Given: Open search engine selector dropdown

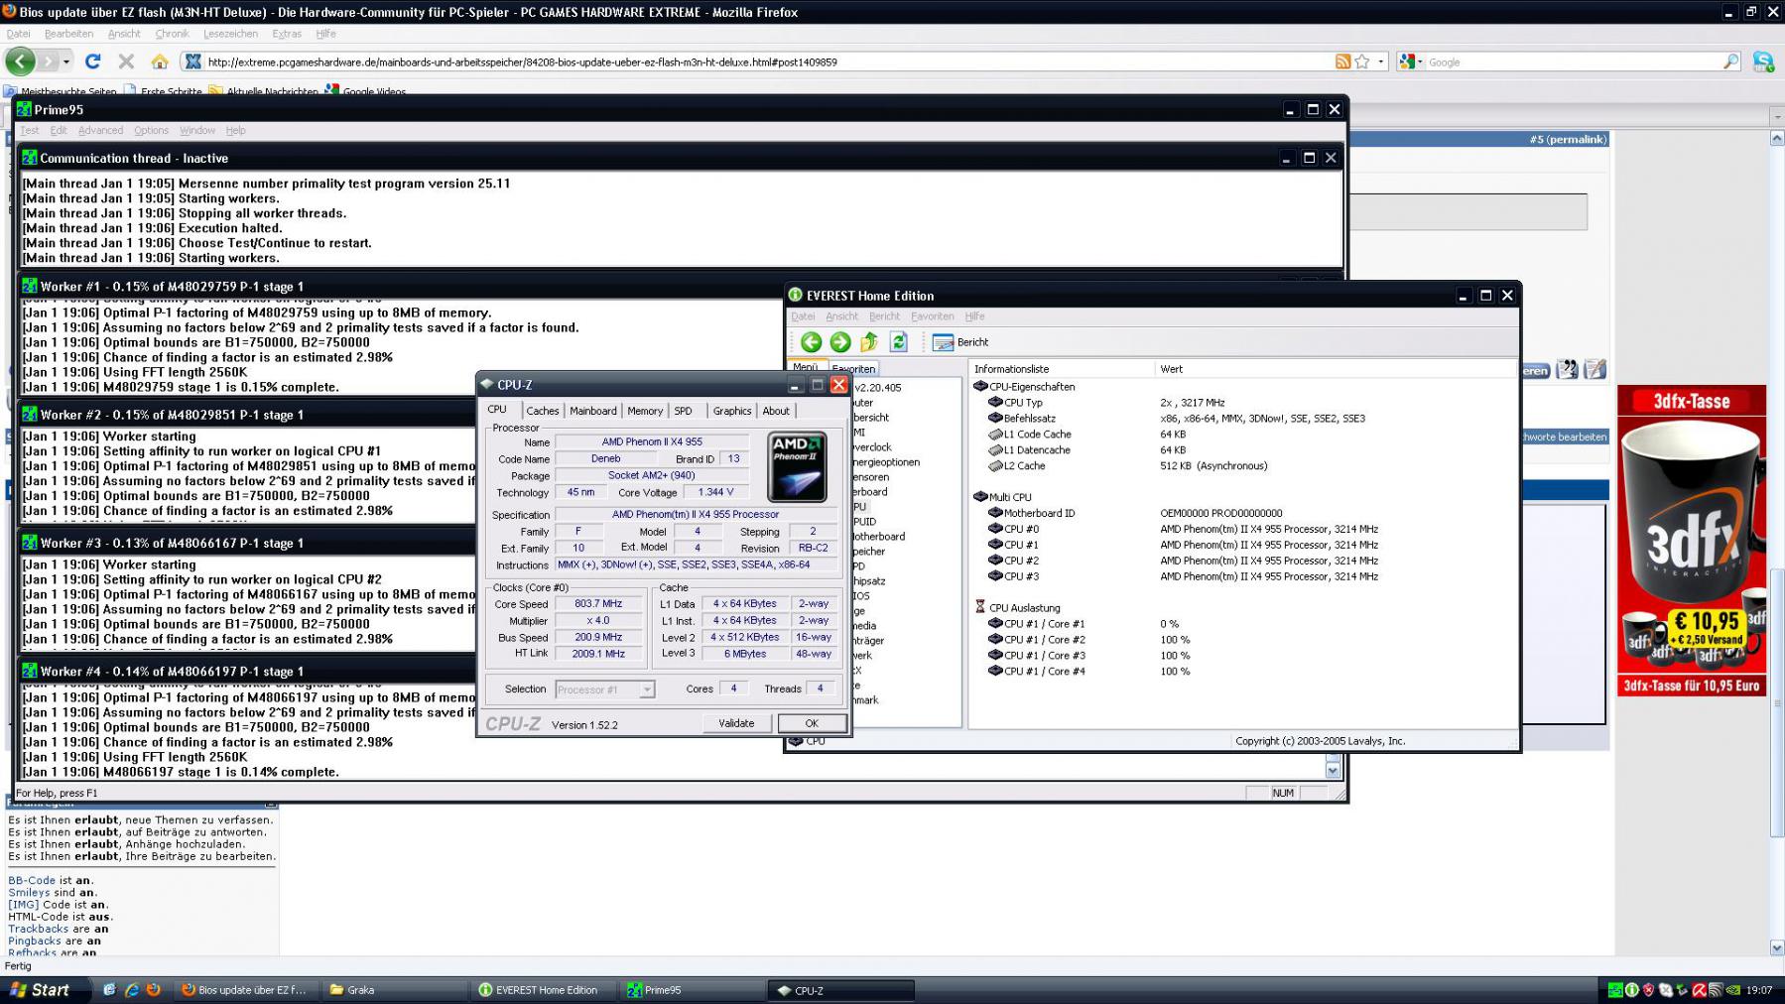Looking at the screenshot, I should pos(1410,62).
